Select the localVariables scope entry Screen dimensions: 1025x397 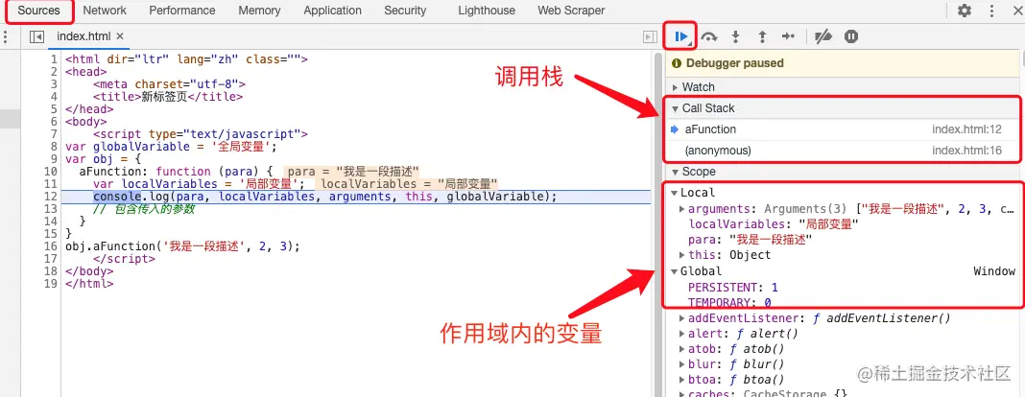(774, 224)
